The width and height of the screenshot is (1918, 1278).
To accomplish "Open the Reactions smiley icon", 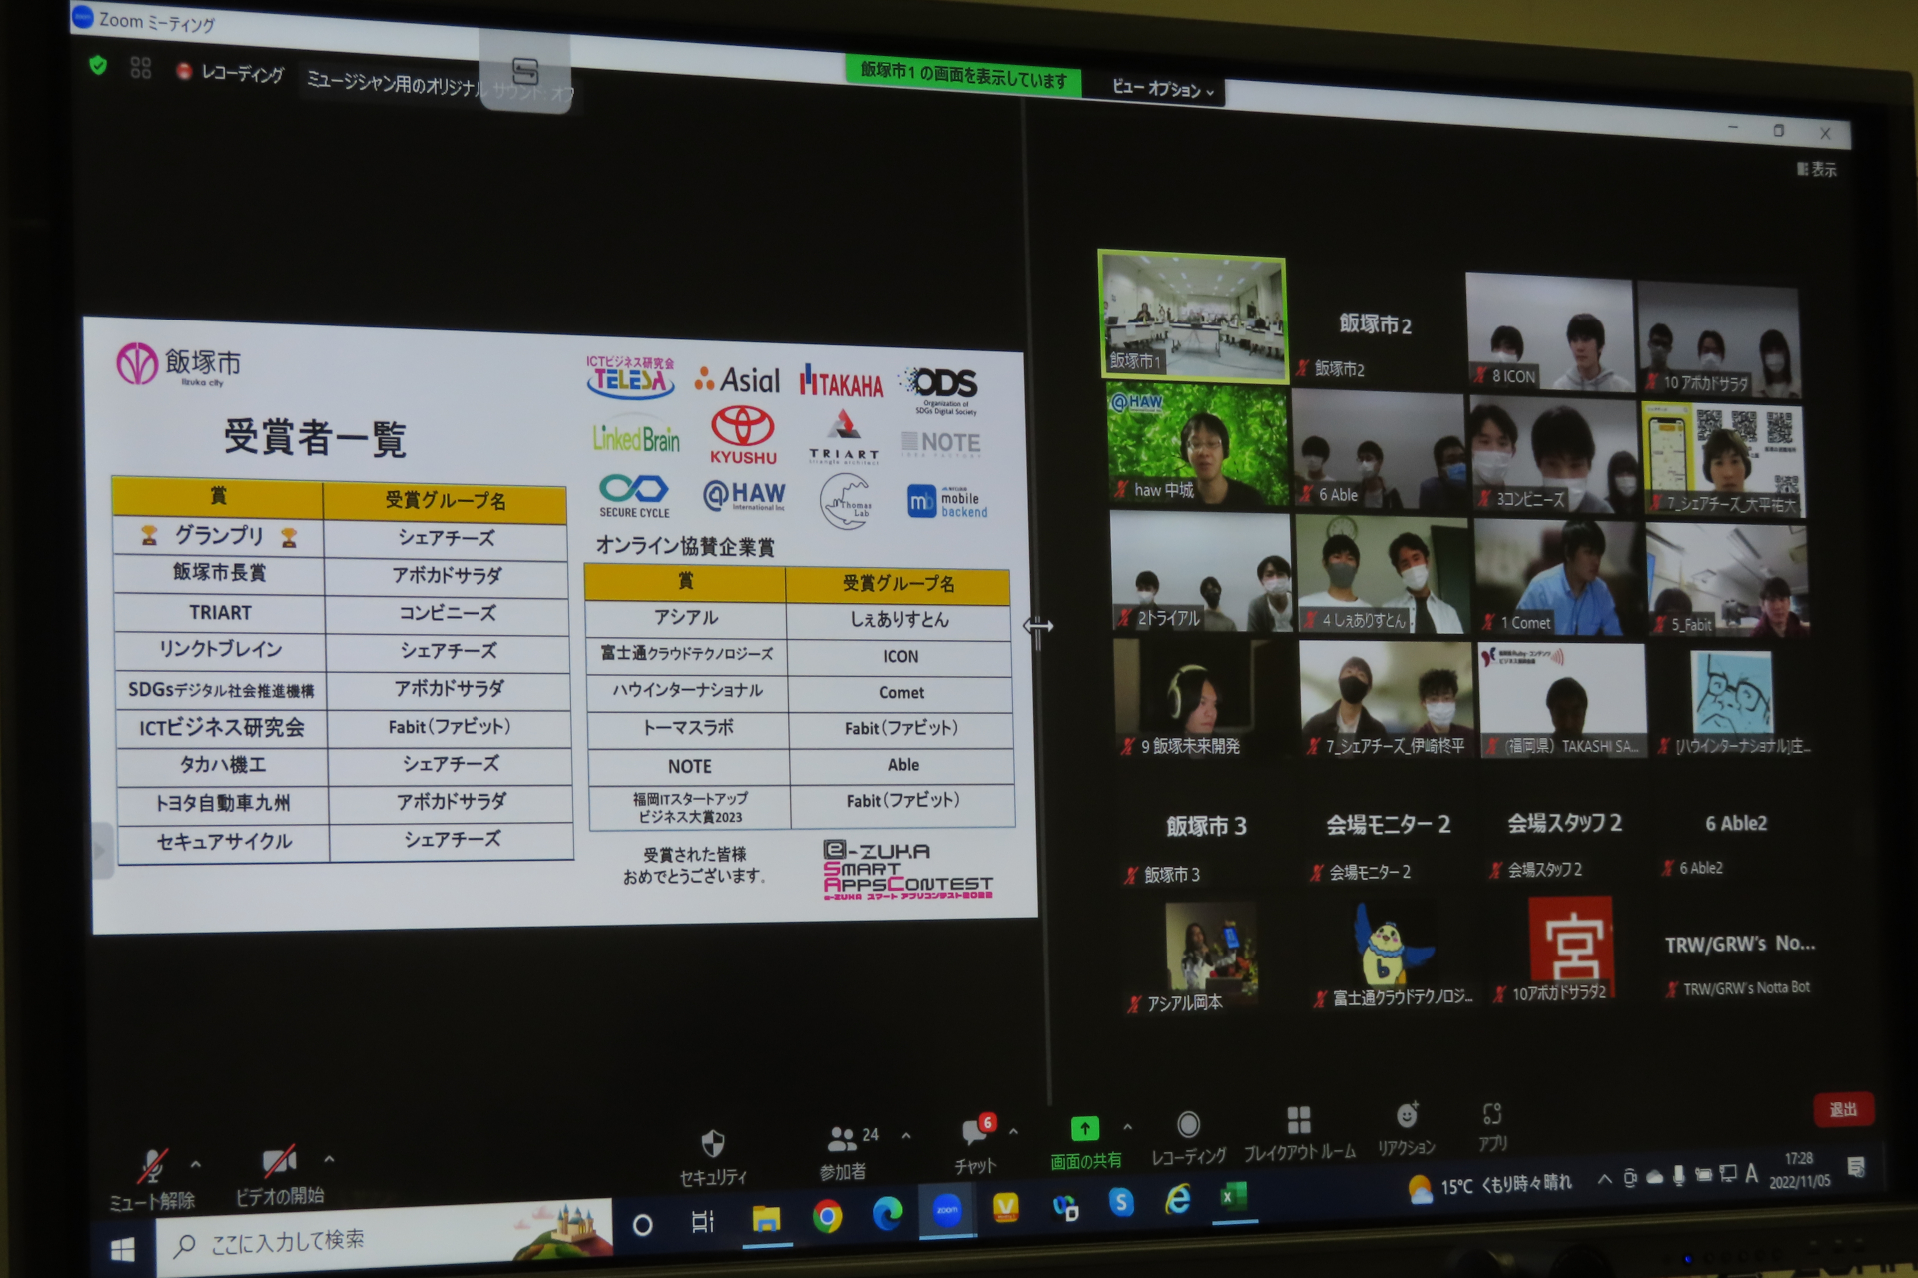I will click(1407, 1116).
